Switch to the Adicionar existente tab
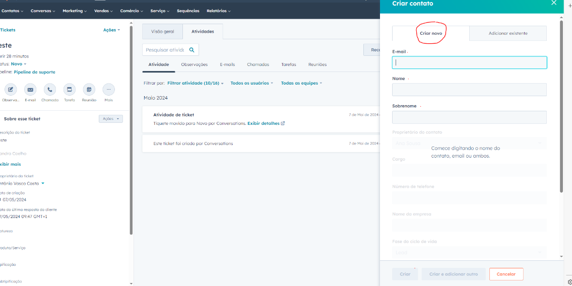Viewport: 572px width, 286px height. tap(507, 33)
